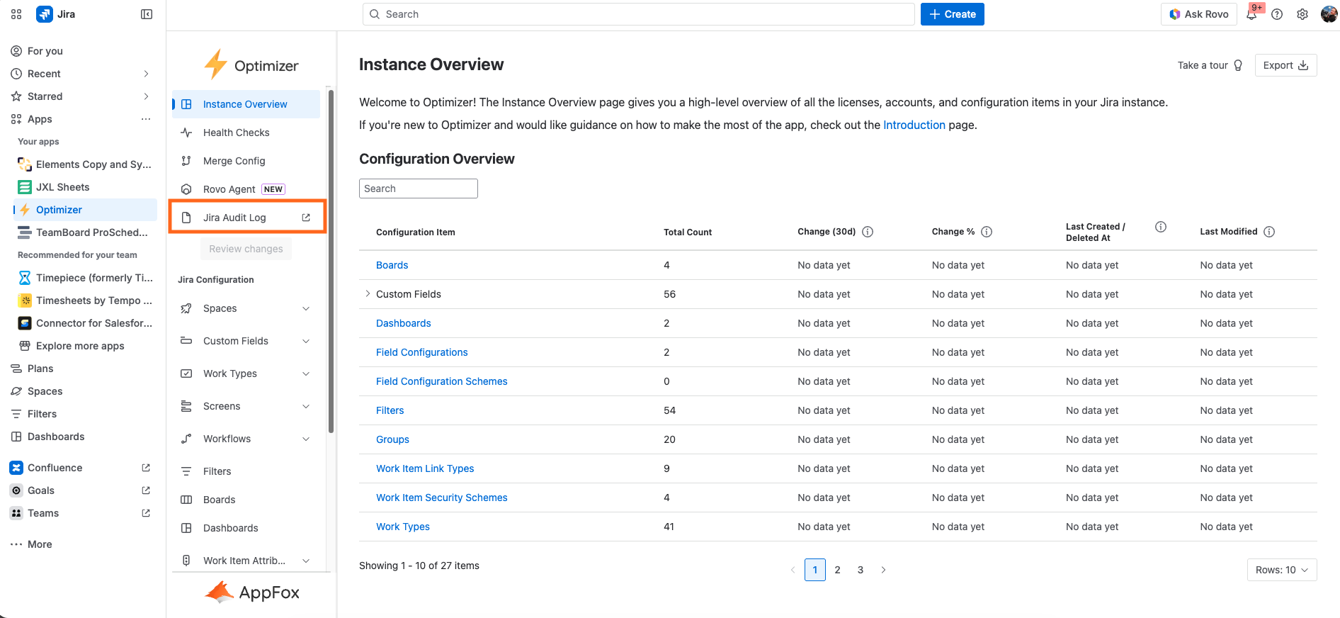Expand the Custom Fields table row
Screen dimensions: 1340x618
(368, 294)
